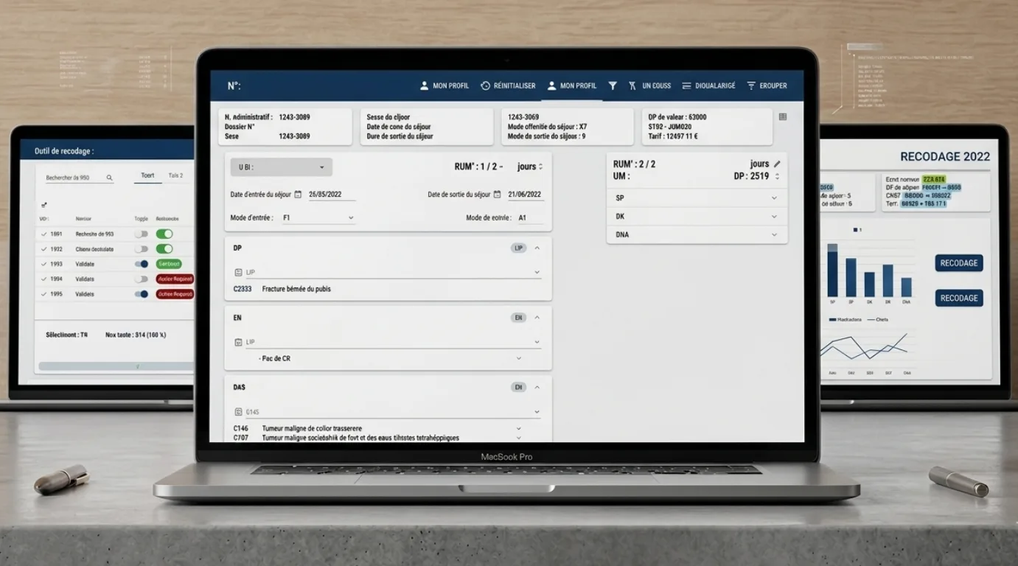Open the EROUPER menu in the header
This screenshot has height=566, width=1018.
(767, 86)
